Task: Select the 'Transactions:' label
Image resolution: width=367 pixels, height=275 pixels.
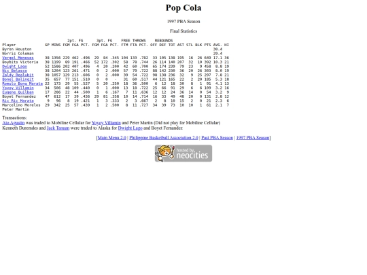Action: point(14,117)
